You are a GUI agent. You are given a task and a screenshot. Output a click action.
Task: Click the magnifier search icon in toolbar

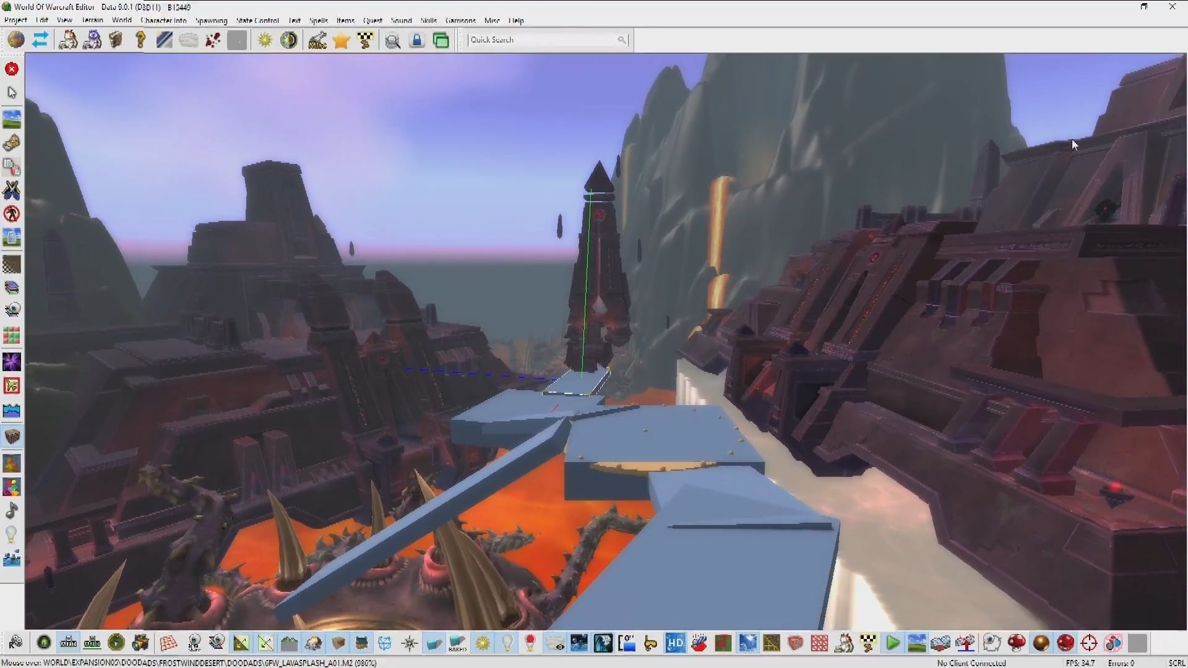(392, 41)
